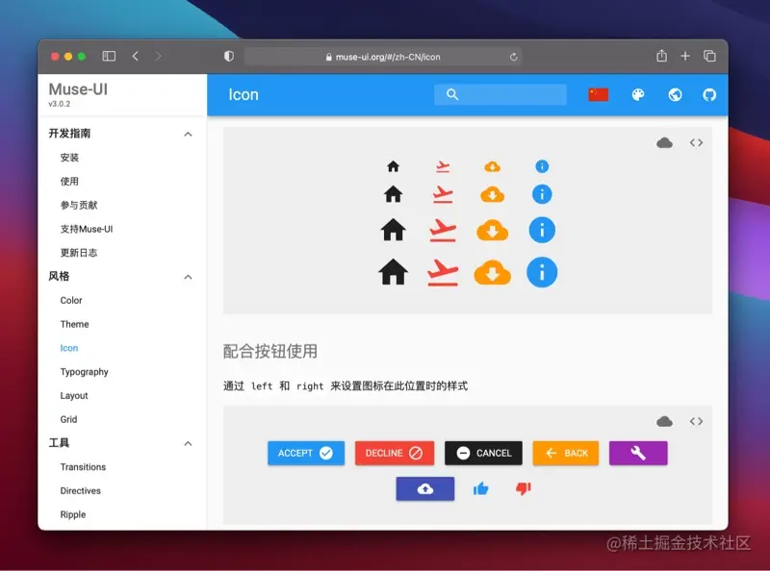Click the red DECLINE button

(395, 453)
